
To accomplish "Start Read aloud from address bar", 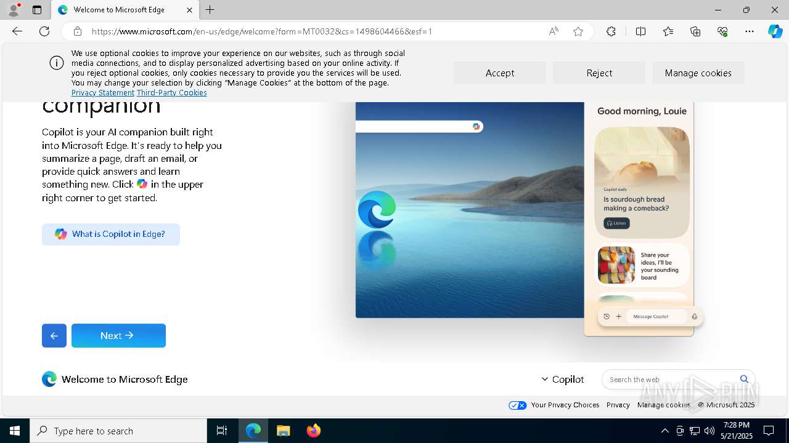I will point(554,31).
